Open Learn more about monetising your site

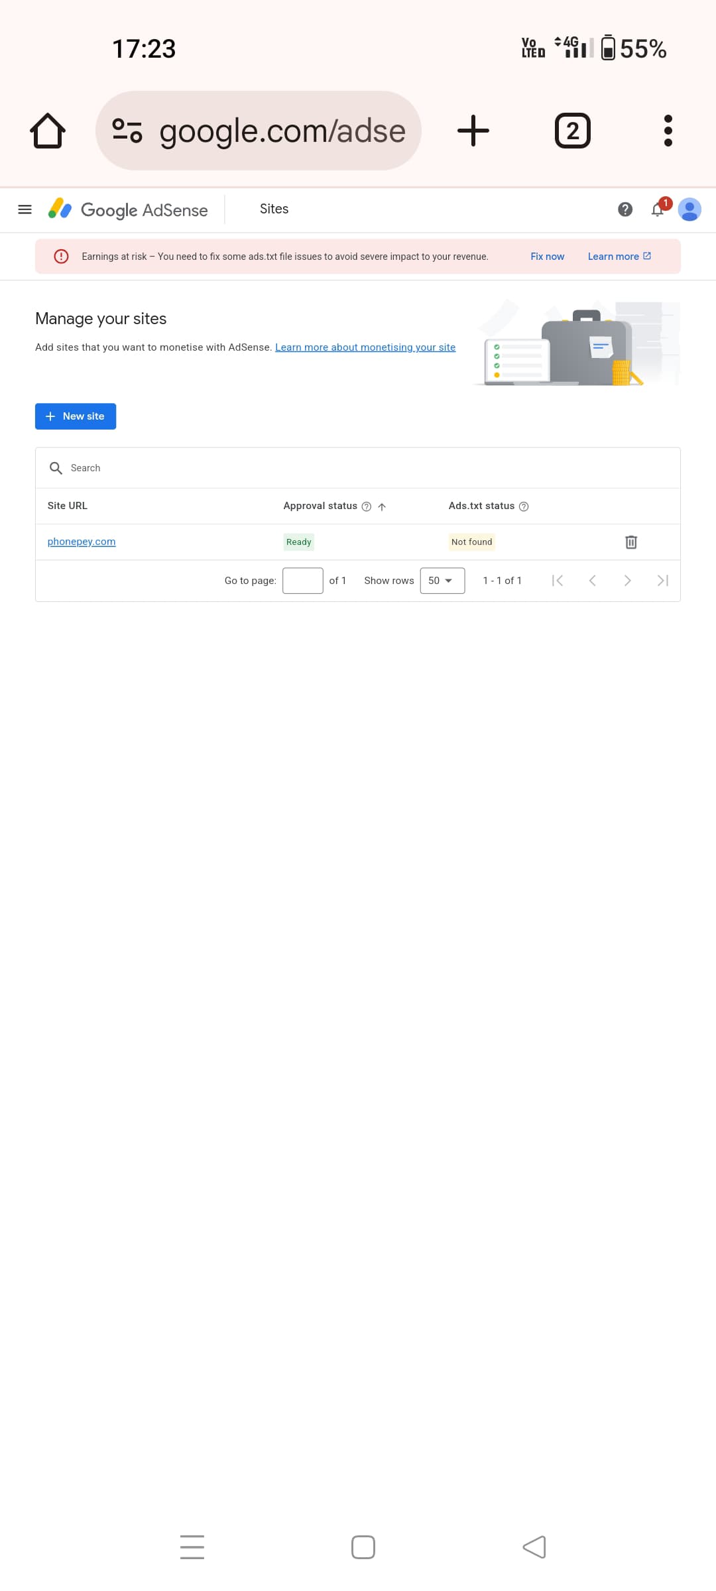coord(365,347)
